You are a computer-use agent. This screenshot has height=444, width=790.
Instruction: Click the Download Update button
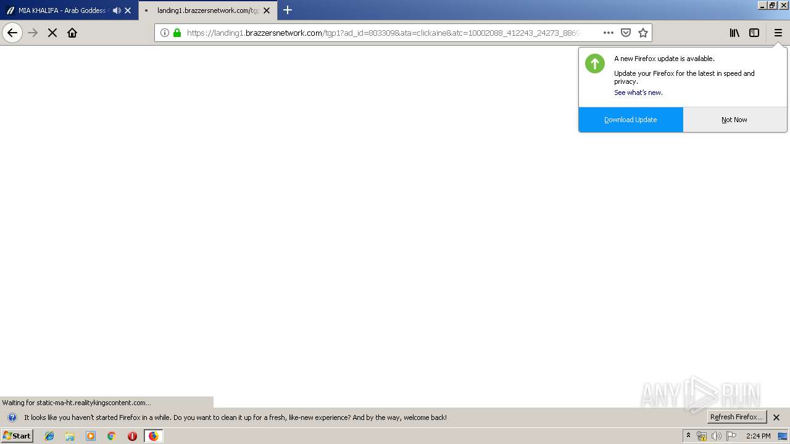point(631,120)
